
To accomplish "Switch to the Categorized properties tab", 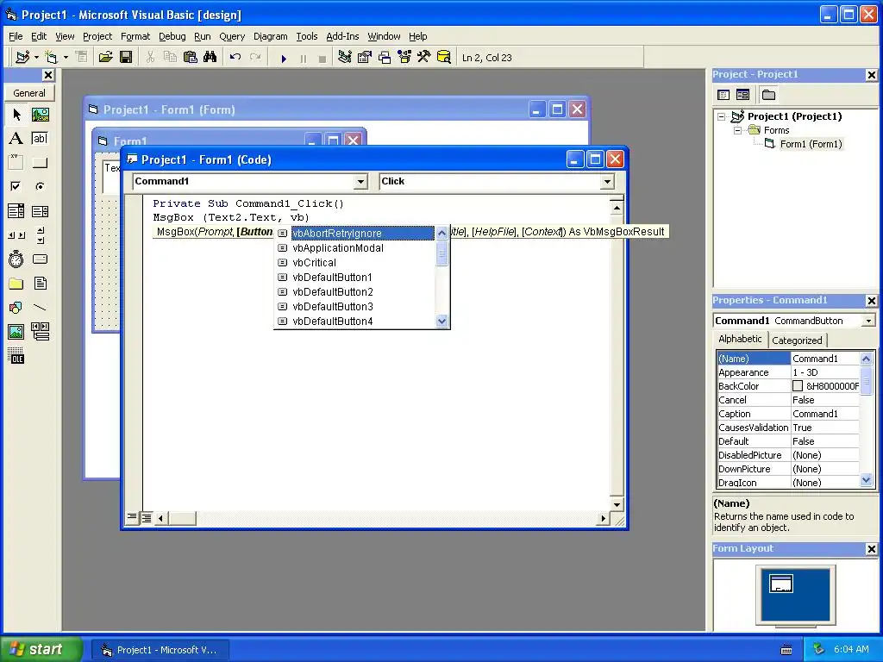I will click(797, 340).
